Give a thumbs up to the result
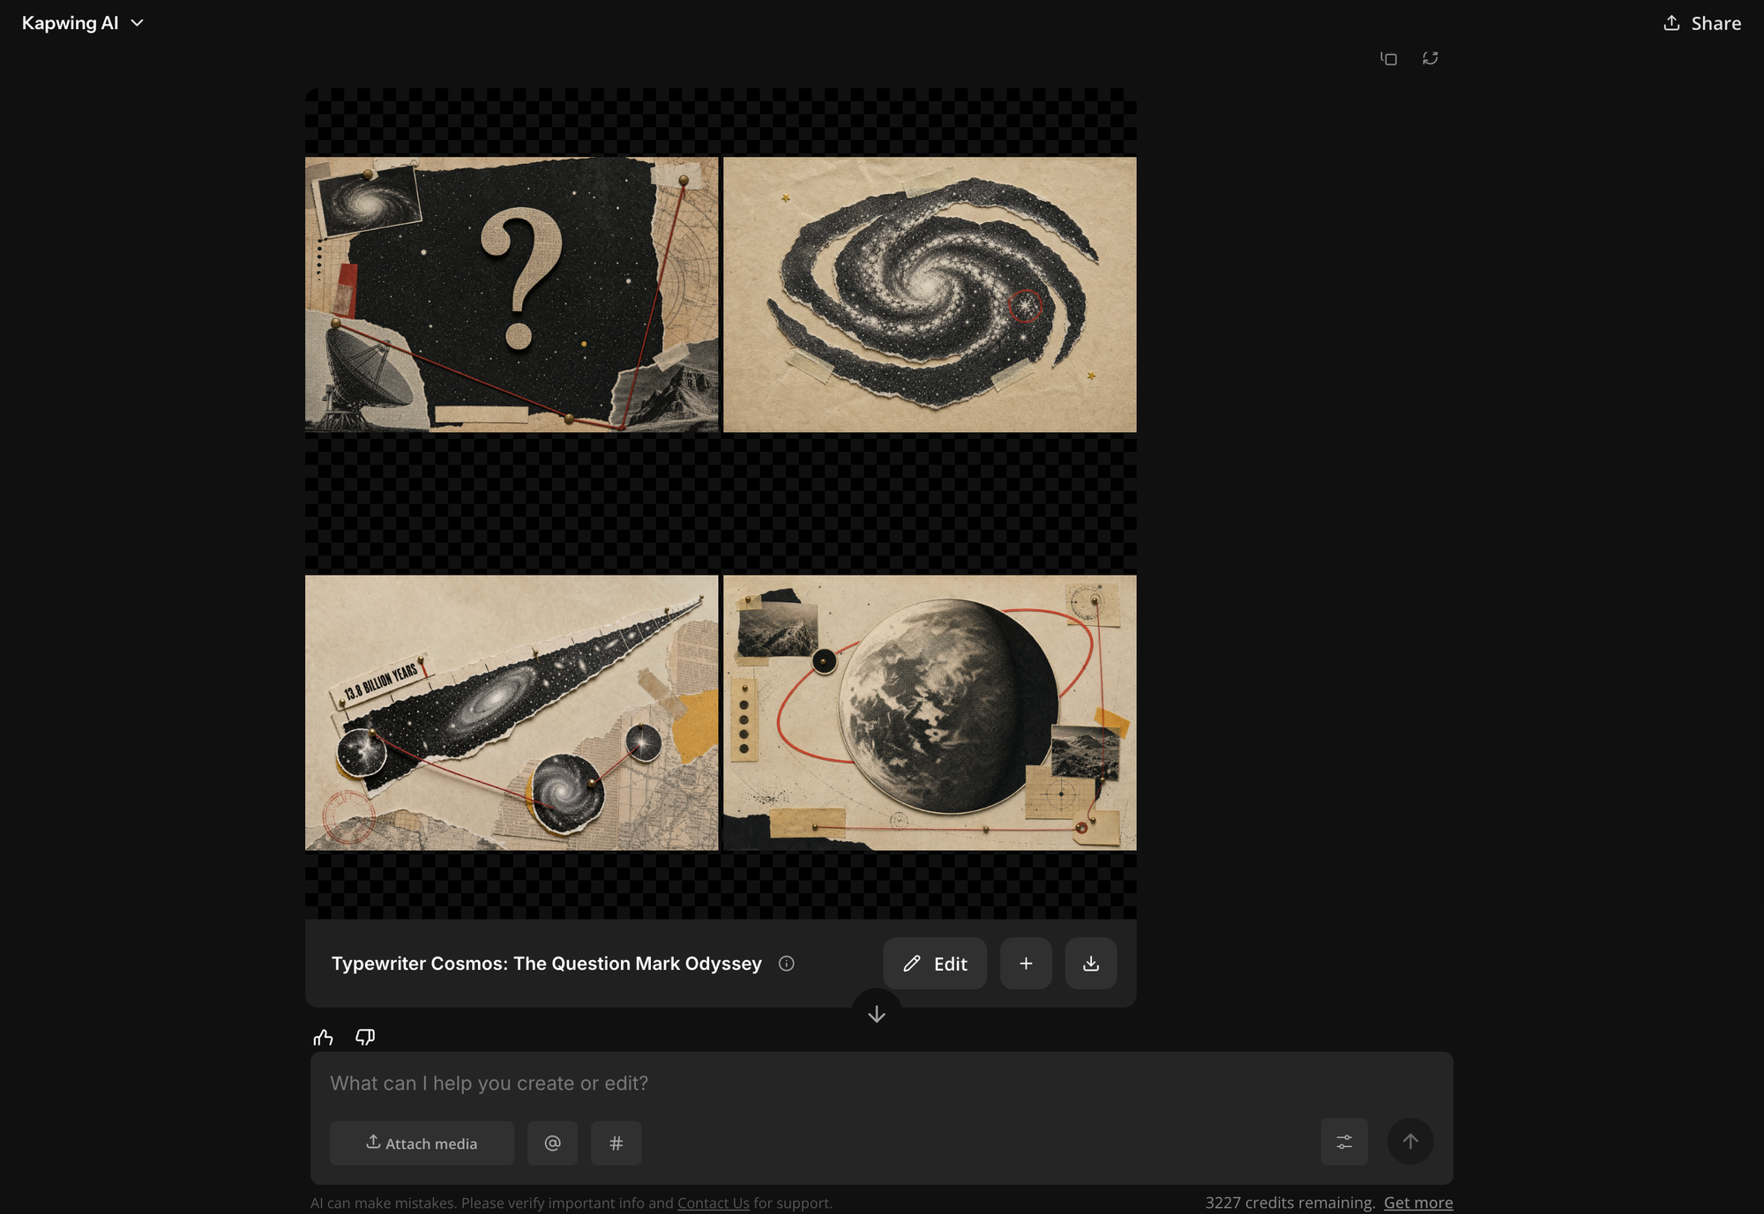 324,1037
